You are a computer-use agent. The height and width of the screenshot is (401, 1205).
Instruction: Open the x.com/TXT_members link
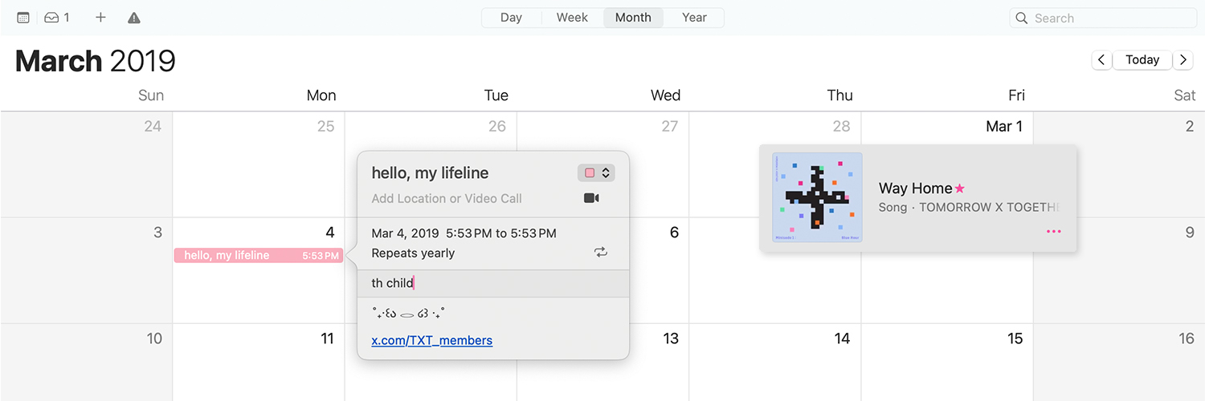pos(431,340)
